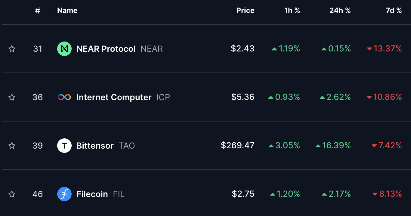Viewport: 411px width, 216px height.
Task: Click the NEAR Protocol logo icon
Action: [64, 49]
